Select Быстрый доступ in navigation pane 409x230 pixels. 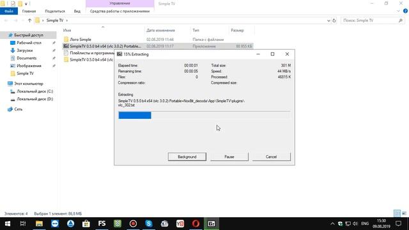pos(28,35)
